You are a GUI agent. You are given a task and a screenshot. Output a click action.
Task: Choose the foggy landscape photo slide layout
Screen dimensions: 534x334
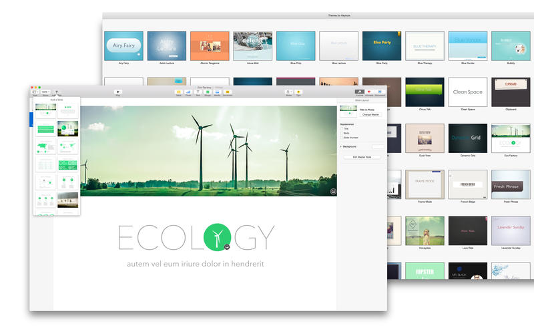[68, 200]
